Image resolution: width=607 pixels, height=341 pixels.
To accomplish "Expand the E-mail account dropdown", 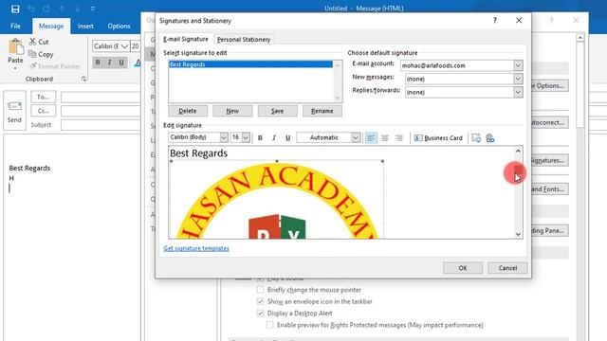I will pyautogui.click(x=518, y=65).
